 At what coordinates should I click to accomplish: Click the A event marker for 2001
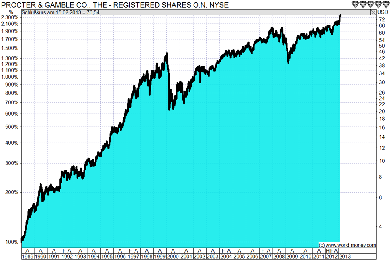[186, 251]
